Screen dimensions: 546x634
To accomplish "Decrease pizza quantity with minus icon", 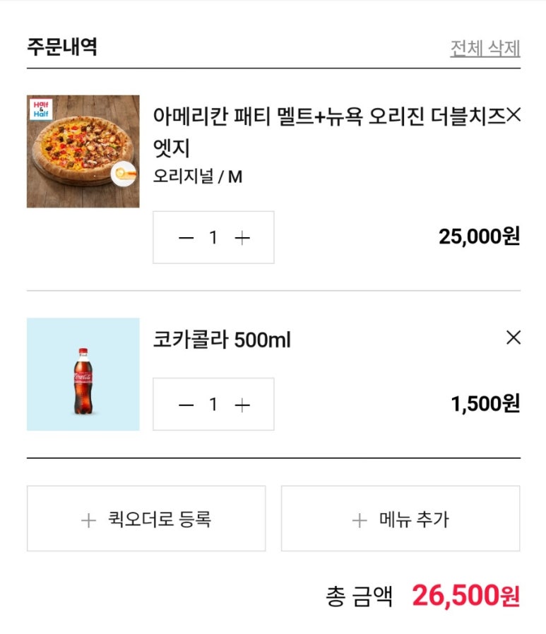I will coord(186,238).
